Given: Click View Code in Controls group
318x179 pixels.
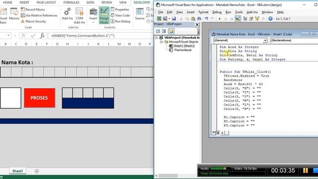Looking at the screenshot, I should [x=120, y=15].
